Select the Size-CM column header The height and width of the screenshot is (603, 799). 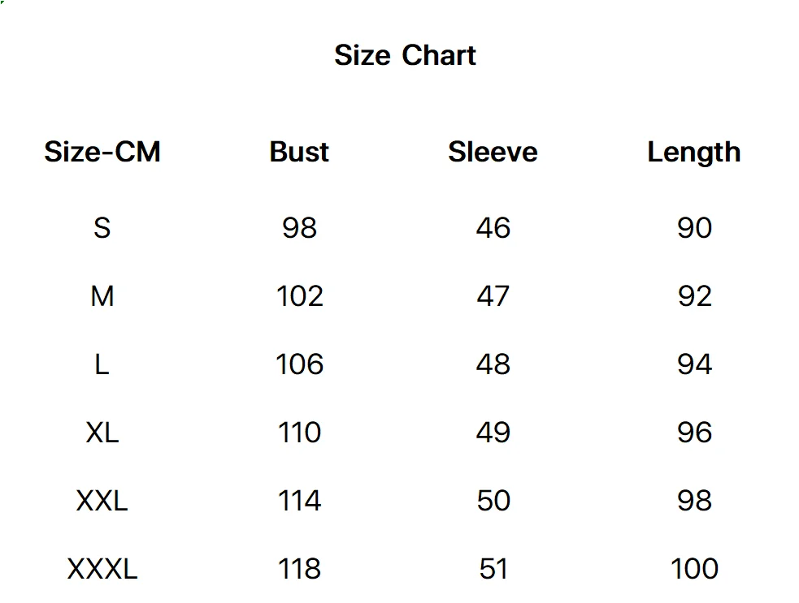click(102, 152)
